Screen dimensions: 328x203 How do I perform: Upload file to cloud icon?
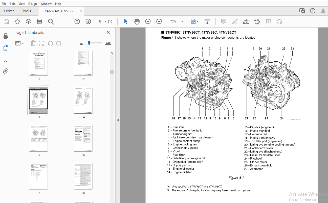point(28,21)
